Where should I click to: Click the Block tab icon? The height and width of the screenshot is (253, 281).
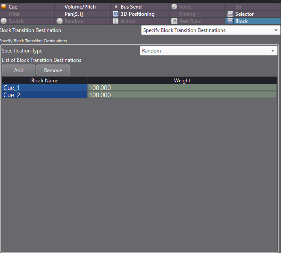[230, 21]
